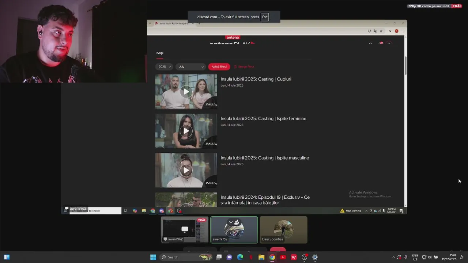The height and width of the screenshot is (263, 468).
Task: Open the purple chat app on taskbar
Action: [229, 257]
